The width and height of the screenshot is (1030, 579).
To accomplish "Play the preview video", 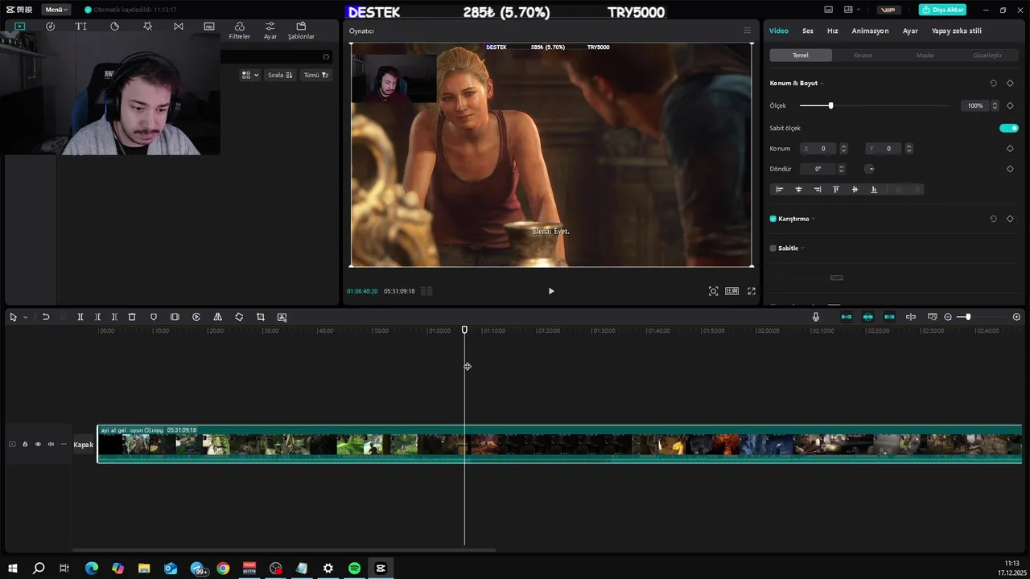I will (551, 291).
